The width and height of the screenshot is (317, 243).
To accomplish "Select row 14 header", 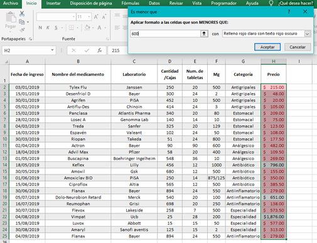I will [4, 165].
